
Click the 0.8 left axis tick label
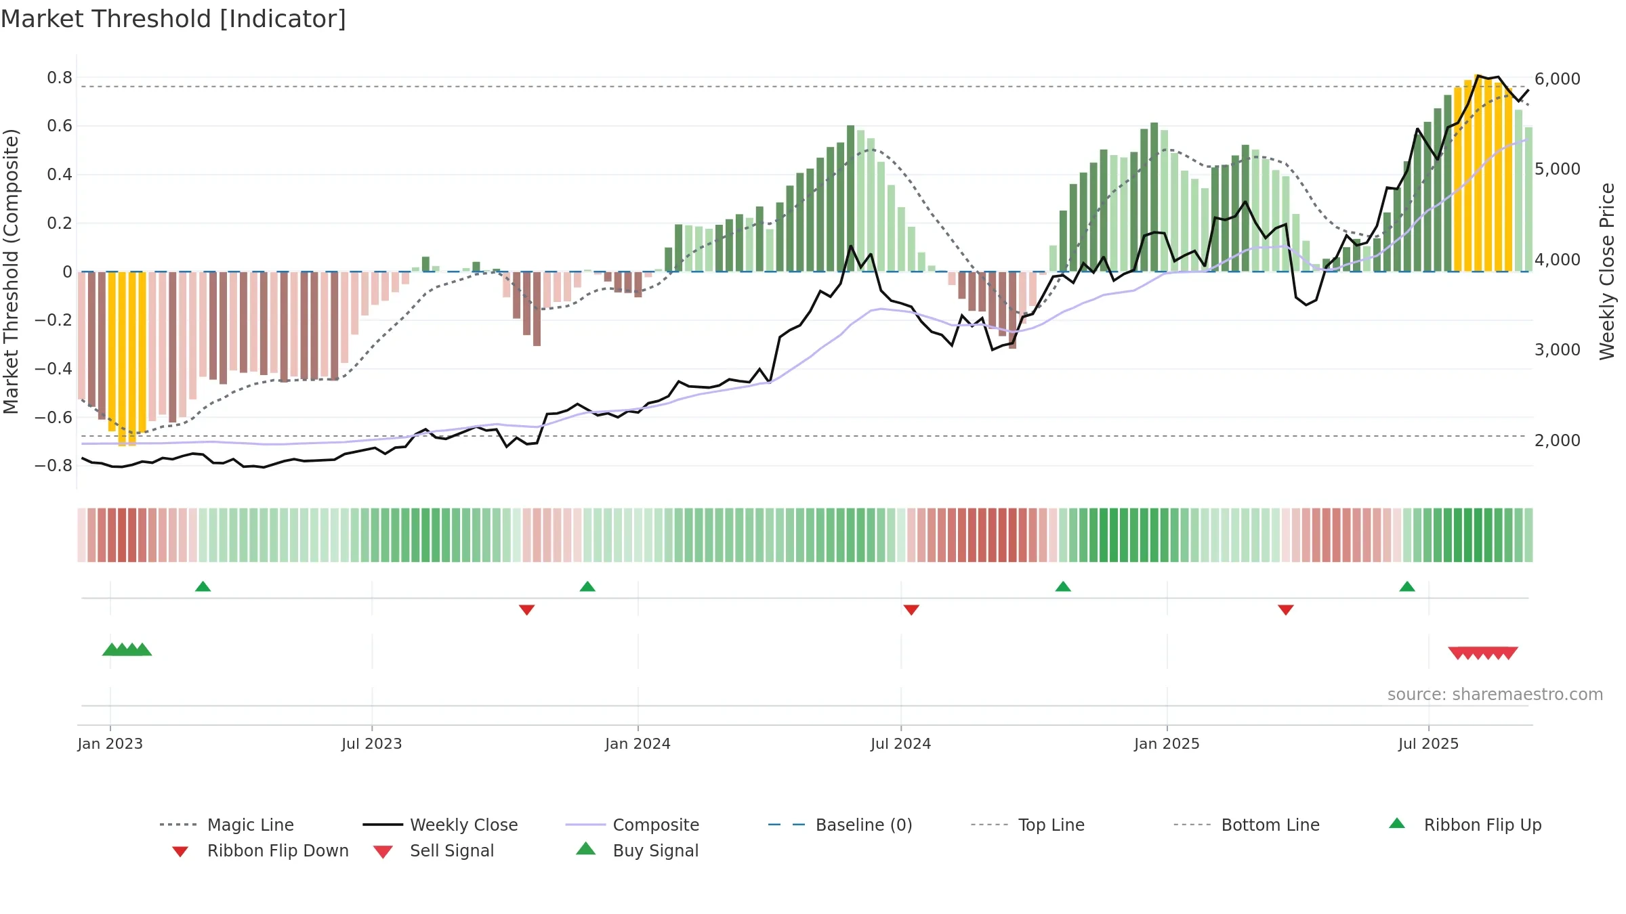pos(60,78)
